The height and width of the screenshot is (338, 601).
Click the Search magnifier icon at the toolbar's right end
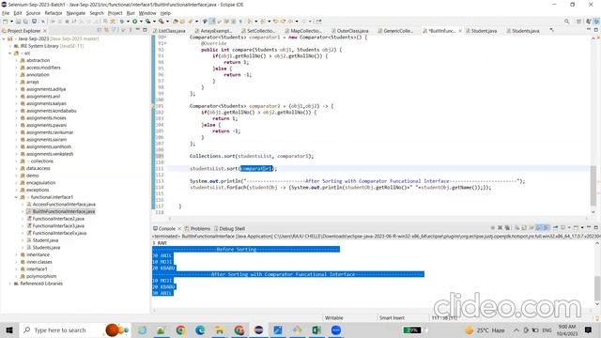pos(566,22)
